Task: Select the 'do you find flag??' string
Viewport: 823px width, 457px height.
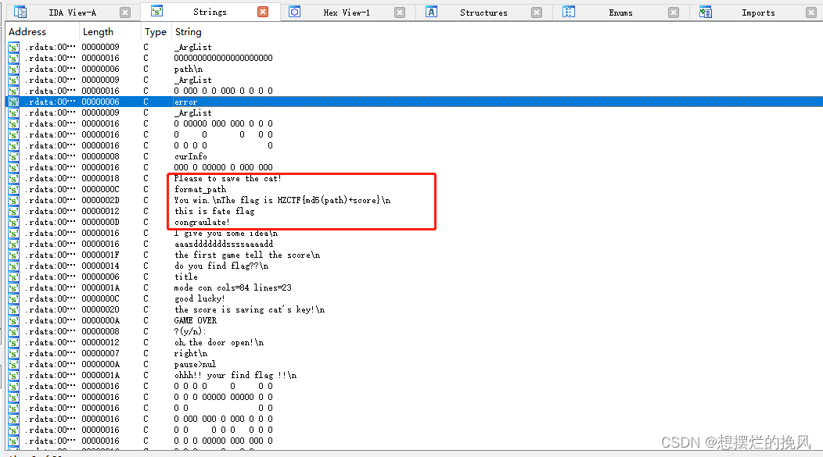Action: tap(207, 266)
